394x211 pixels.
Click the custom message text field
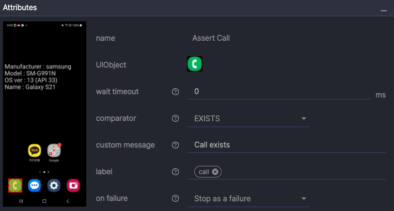point(286,145)
